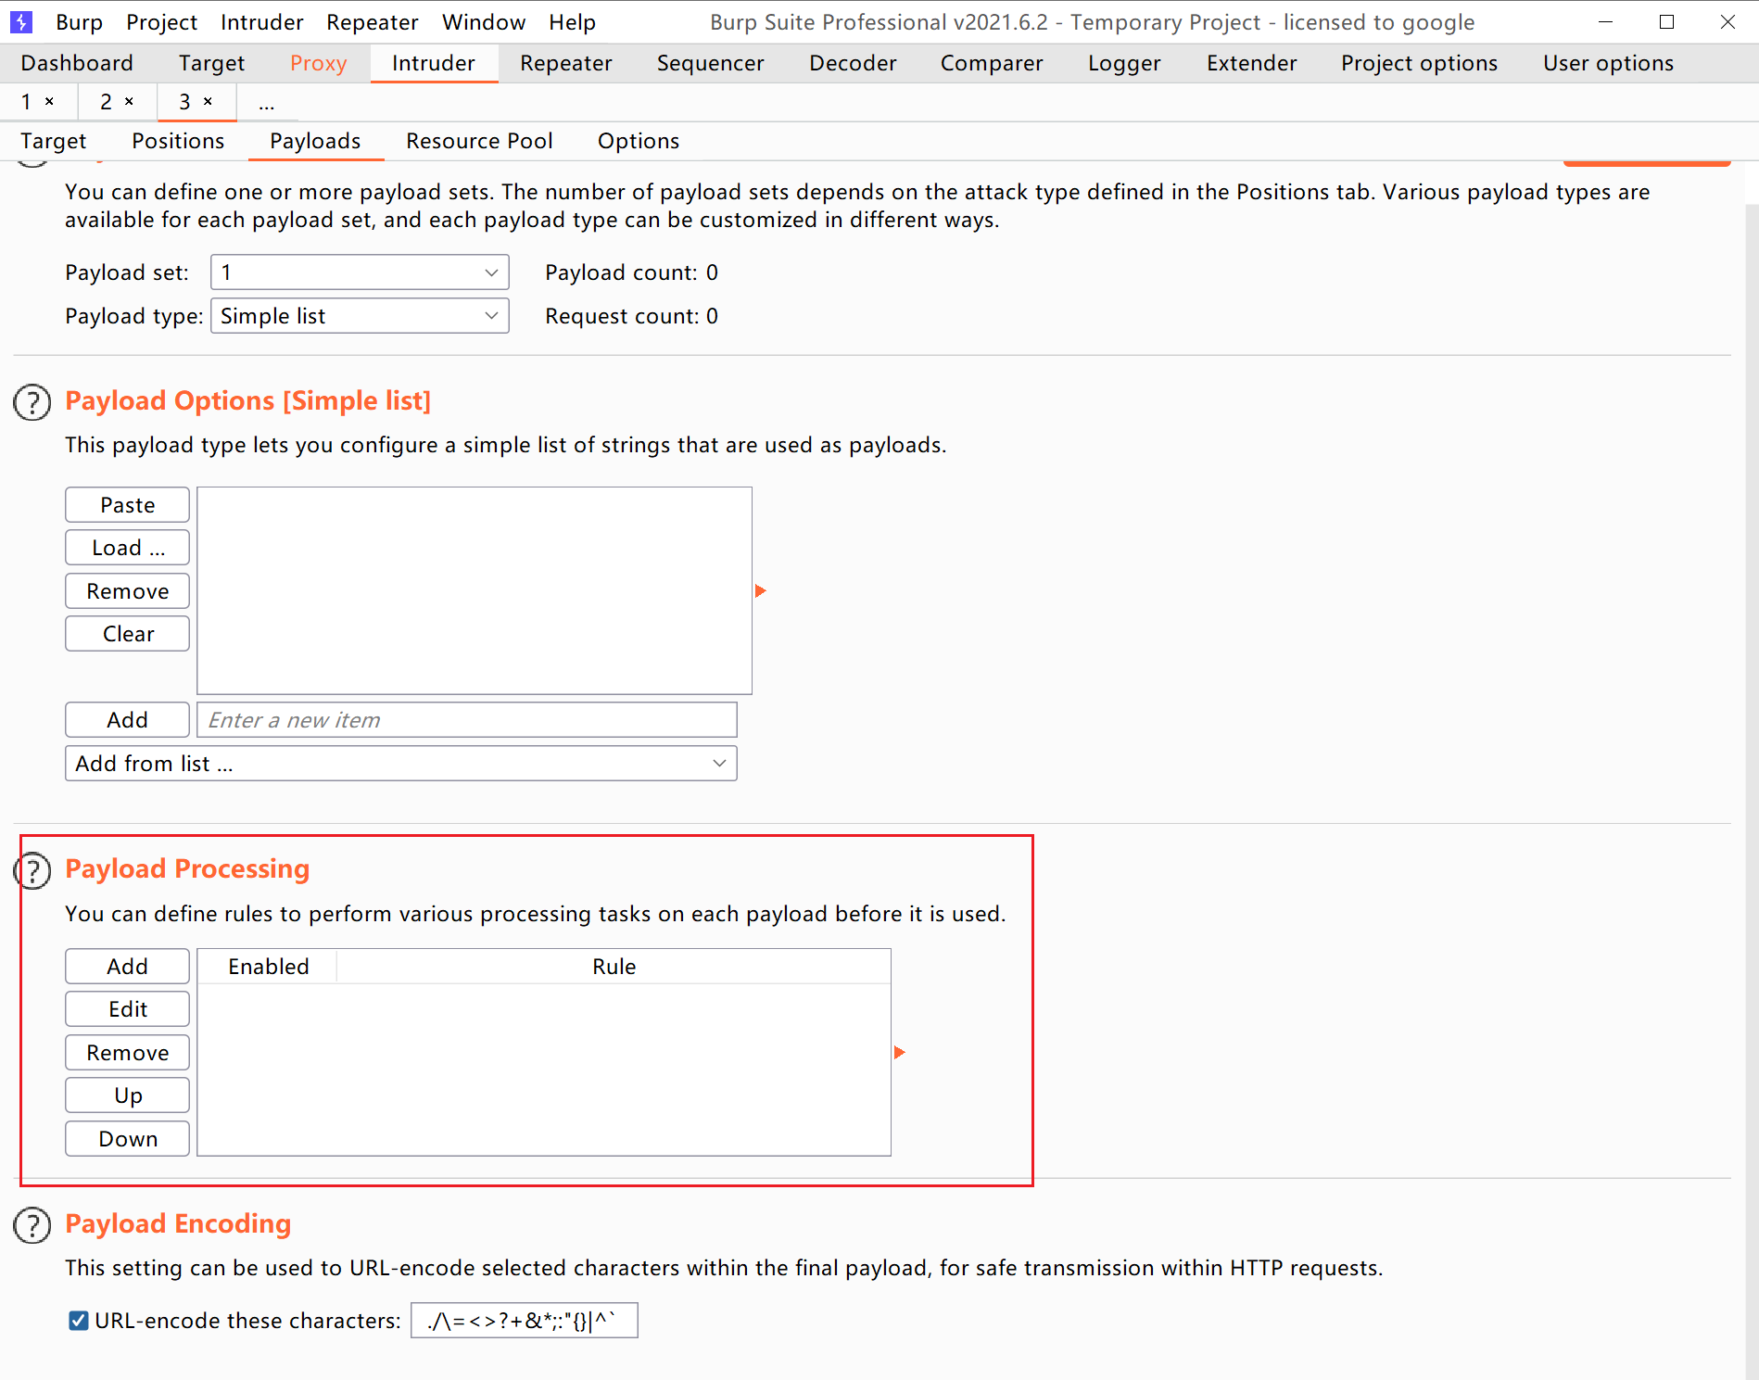Click Add next to new item field
This screenshot has width=1759, height=1380.
click(x=128, y=720)
